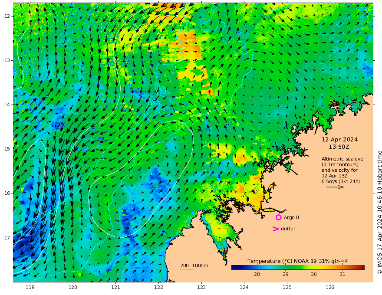Screen dimensions: 382x295
Task: Click latitude axis label -13
Action: 7,60
